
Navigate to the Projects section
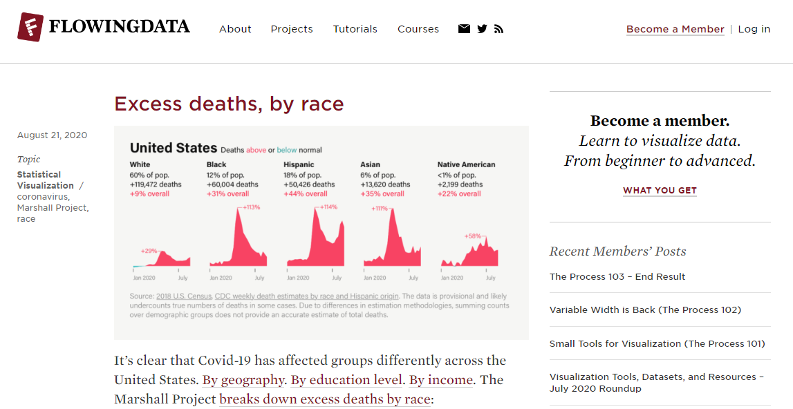click(291, 29)
